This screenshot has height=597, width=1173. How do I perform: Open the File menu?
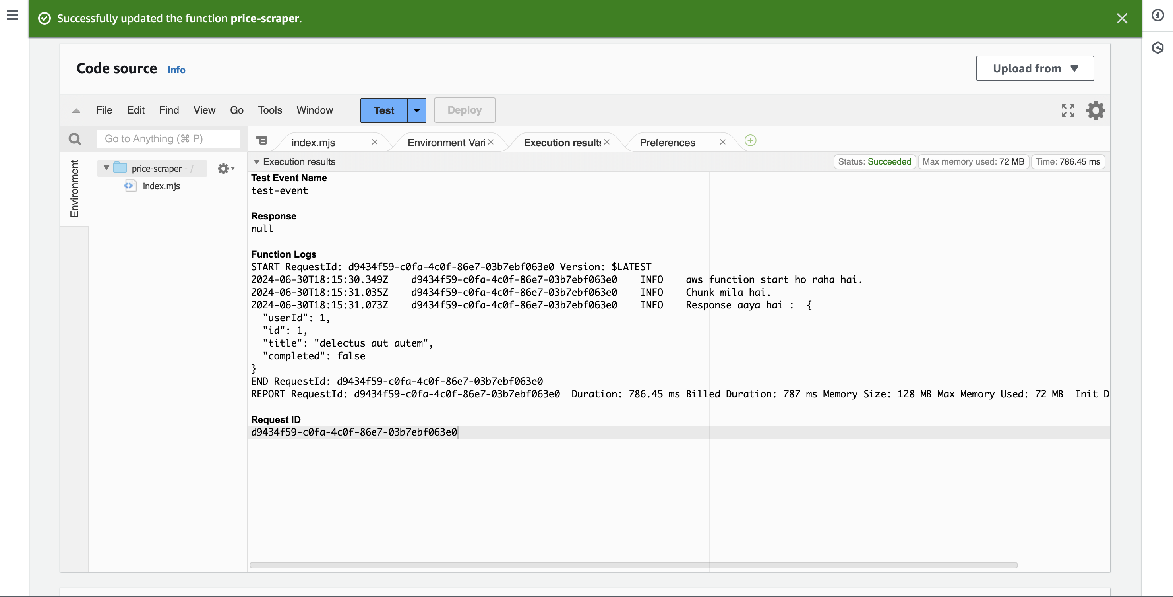pos(104,110)
